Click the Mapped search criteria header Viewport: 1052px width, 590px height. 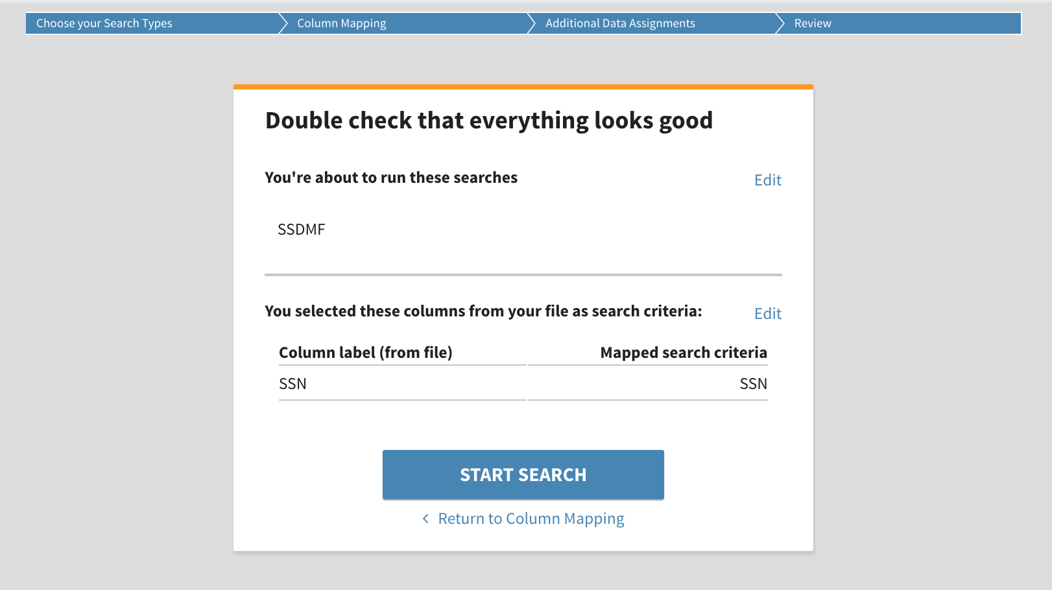coord(684,352)
